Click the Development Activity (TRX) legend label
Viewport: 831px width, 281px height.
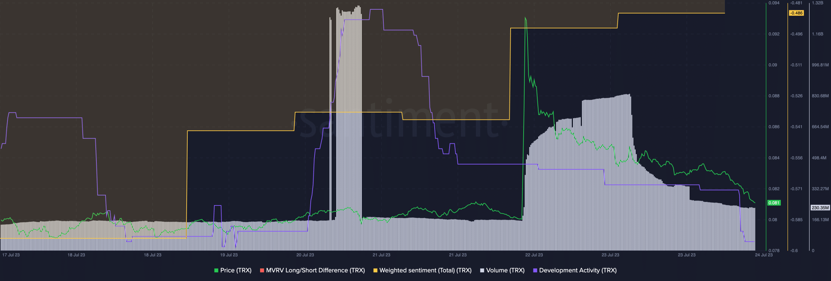pos(578,270)
